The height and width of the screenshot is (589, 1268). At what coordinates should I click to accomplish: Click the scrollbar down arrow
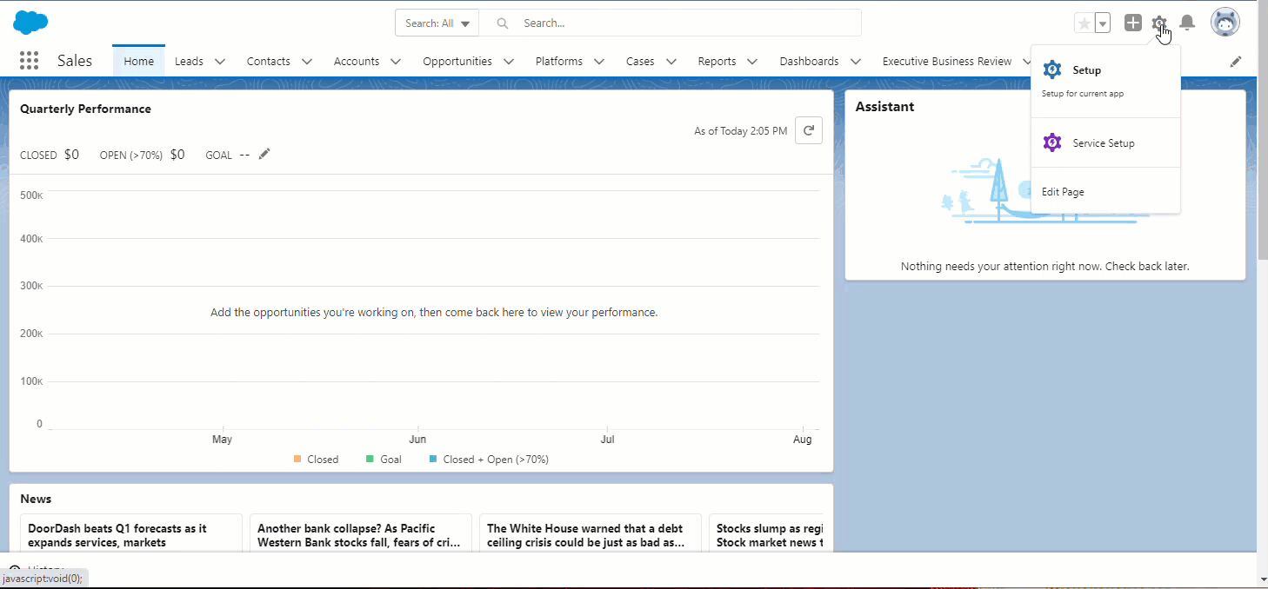click(x=1262, y=579)
